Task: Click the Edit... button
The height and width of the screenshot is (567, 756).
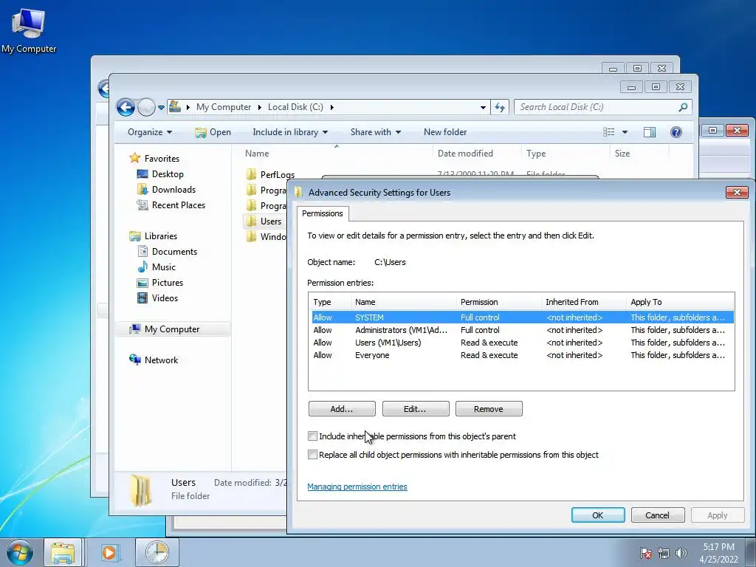Action: click(415, 409)
